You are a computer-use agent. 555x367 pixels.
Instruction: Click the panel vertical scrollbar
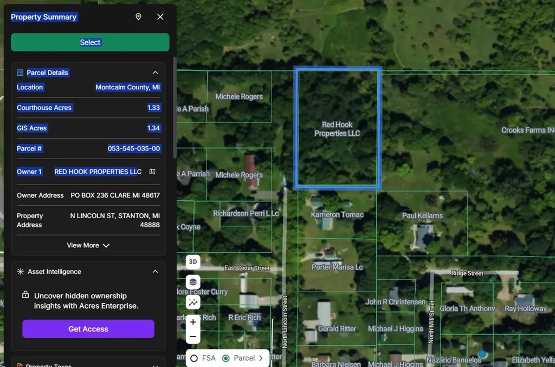175,108
